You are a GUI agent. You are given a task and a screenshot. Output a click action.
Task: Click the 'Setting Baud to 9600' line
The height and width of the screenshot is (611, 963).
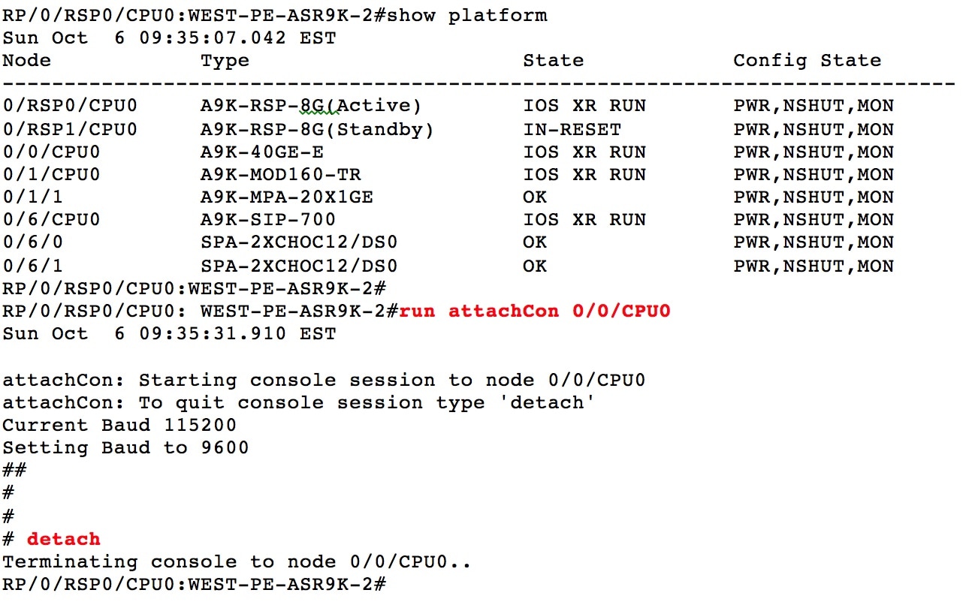coord(125,448)
